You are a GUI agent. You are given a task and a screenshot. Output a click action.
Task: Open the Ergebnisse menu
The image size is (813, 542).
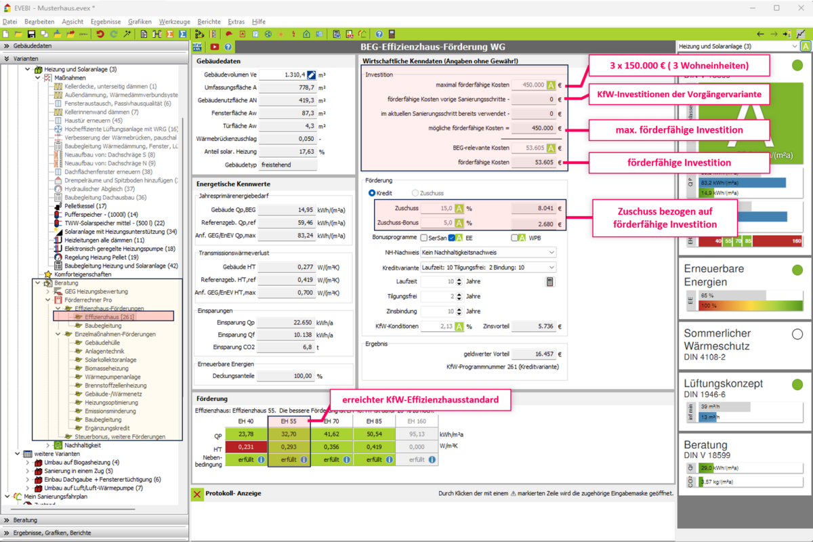coord(105,22)
